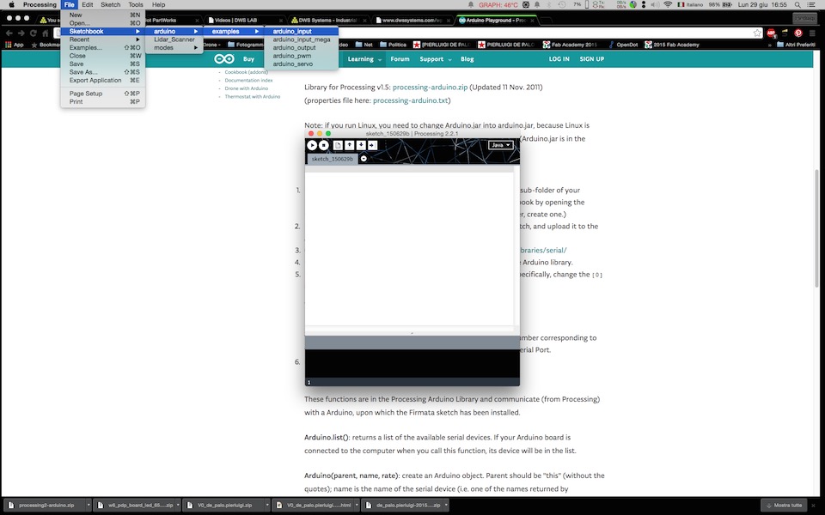The height and width of the screenshot is (515, 825).
Task: Open the processing-arduino.zip download link
Action: [x=430, y=88]
